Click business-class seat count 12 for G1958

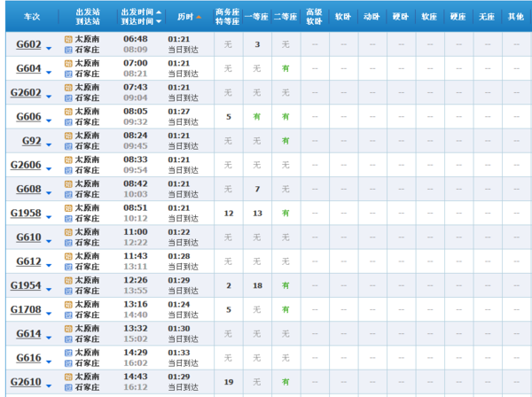228,213
